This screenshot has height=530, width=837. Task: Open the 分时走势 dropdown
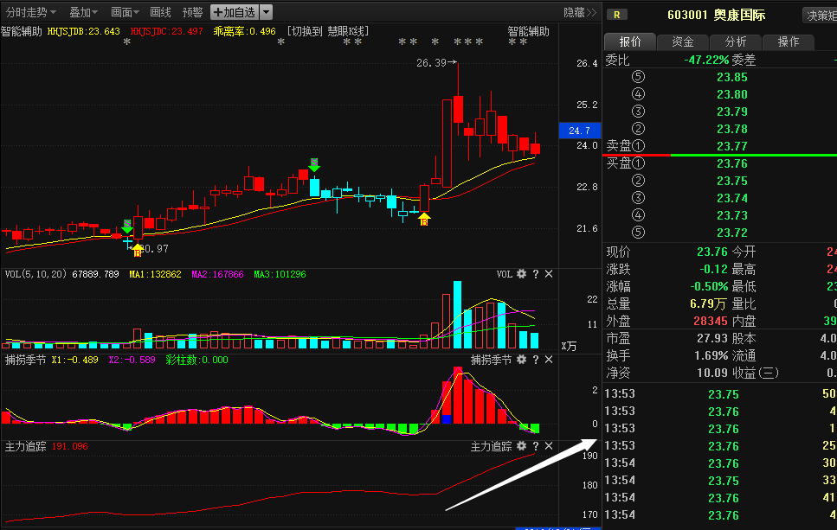[x=31, y=12]
